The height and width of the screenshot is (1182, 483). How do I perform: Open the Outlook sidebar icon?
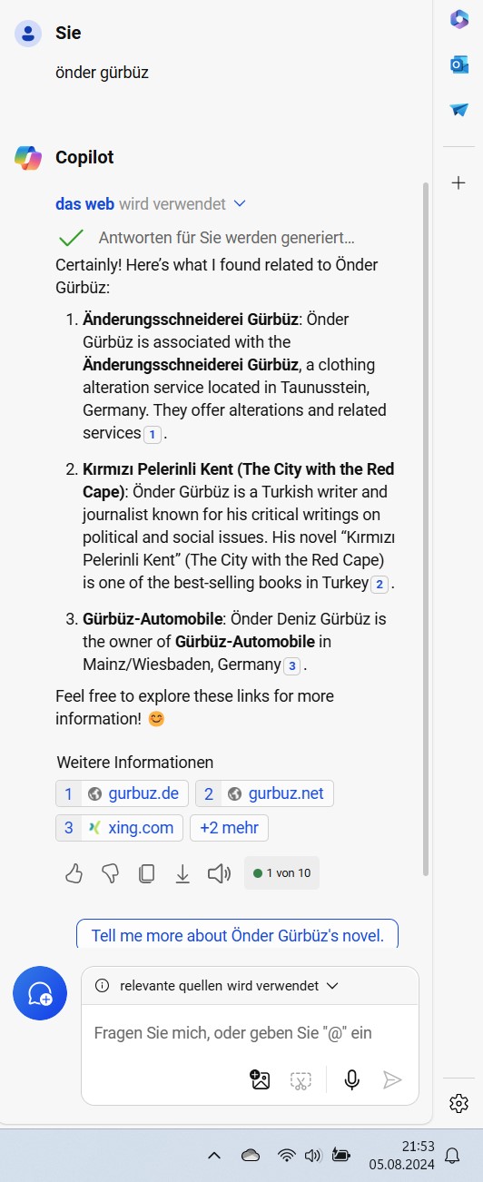(458, 64)
